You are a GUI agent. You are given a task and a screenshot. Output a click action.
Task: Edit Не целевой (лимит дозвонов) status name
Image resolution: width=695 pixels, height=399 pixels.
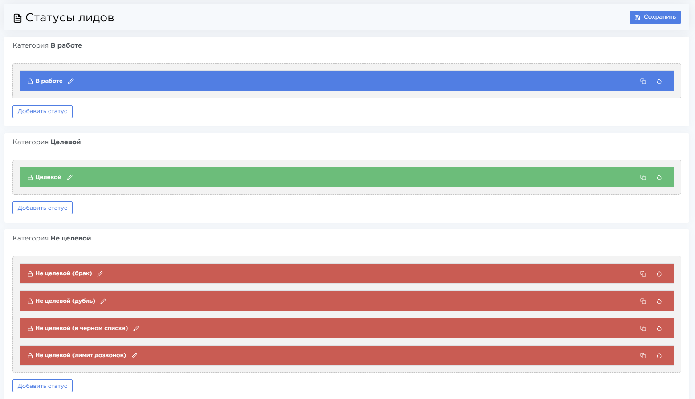pos(134,355)
